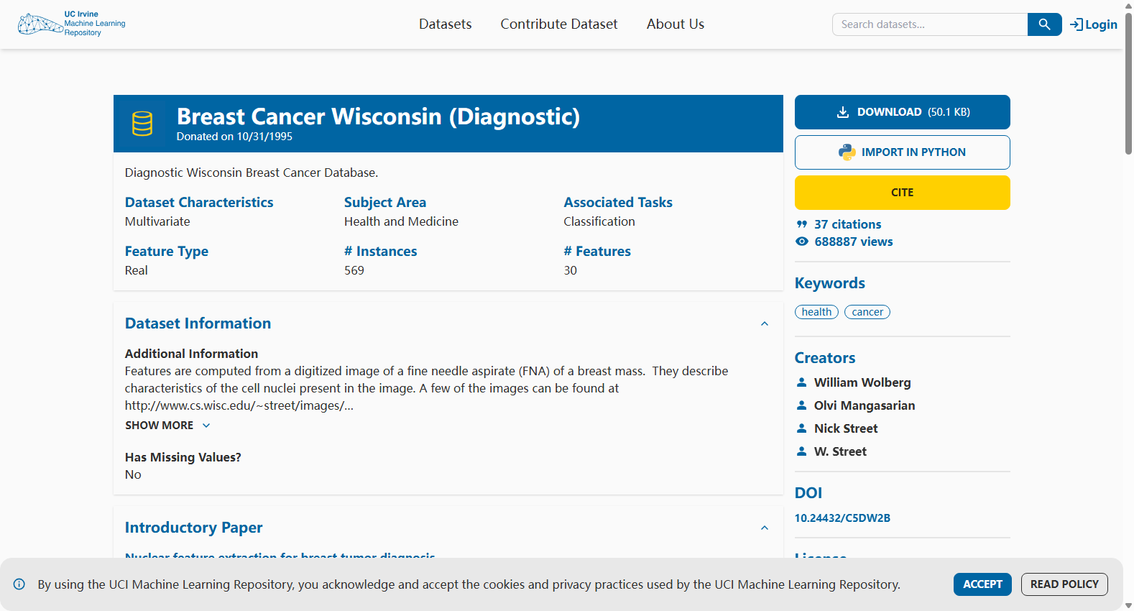Focus the Search datasets input field
Image resolution: width=1134 pixels, height=611 pixels.
[x=930, y=24]
